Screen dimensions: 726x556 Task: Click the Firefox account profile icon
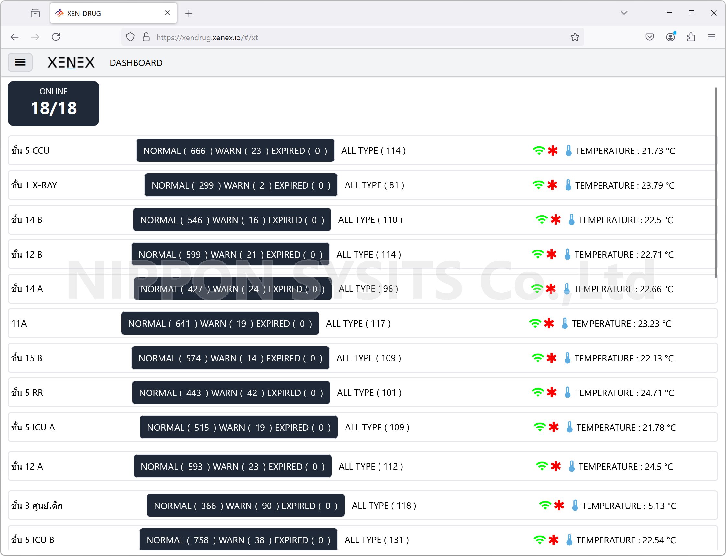670,37
